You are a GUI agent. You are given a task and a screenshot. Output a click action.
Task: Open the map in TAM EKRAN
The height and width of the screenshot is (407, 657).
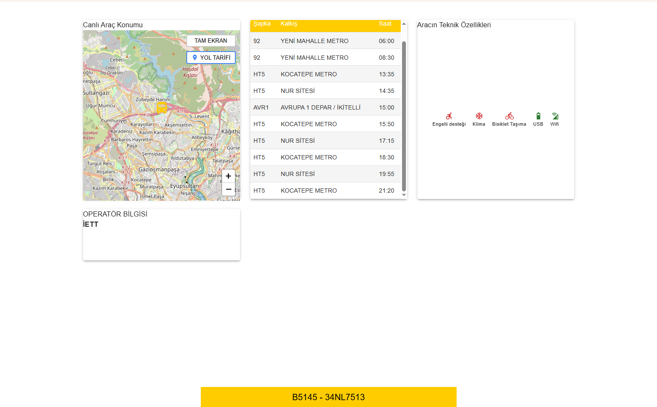(211, 40)
